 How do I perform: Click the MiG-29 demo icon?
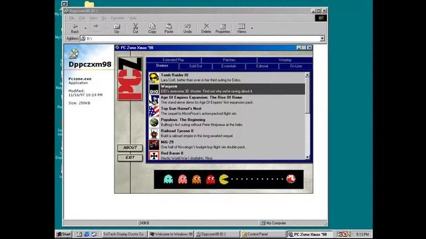[x=154, y=145]
